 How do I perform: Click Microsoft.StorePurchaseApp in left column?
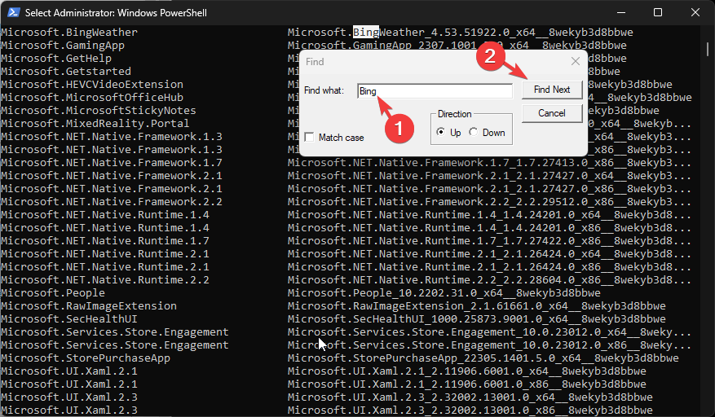pyautogui.click(x=86, y=358)
